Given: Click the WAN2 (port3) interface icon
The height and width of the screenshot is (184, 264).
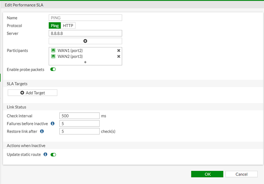Looking at the screenshot, I should [53, 57].
